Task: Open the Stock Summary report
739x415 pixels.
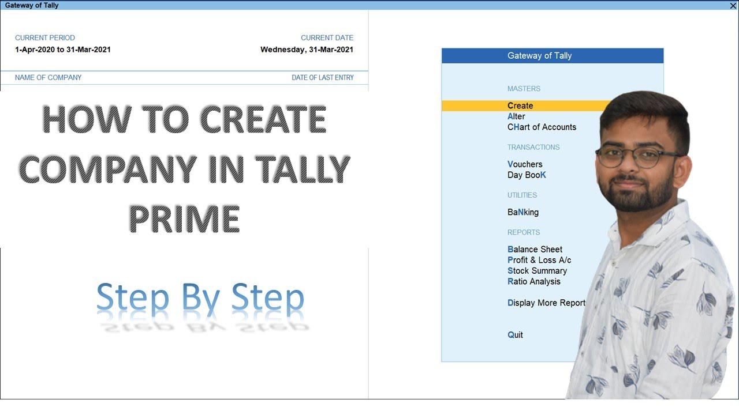Action: pos(537,270)
